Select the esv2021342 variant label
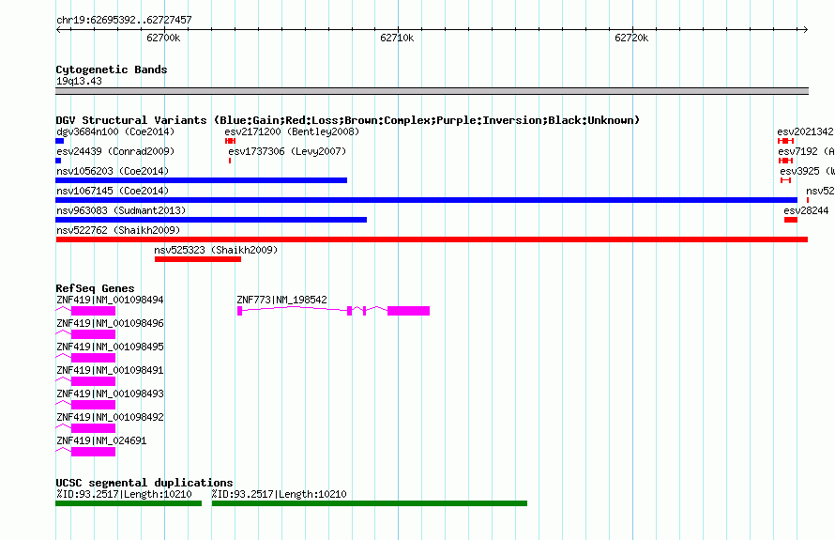 [x=805, y=131]
